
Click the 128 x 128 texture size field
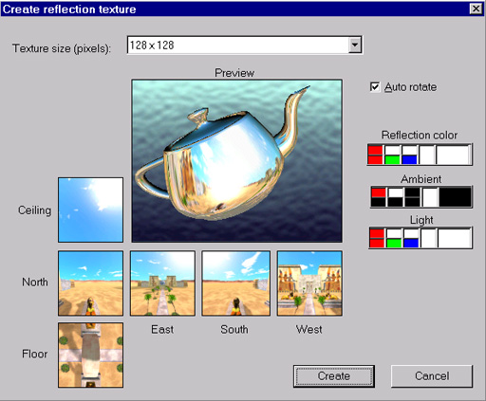(x=244, y=45)
